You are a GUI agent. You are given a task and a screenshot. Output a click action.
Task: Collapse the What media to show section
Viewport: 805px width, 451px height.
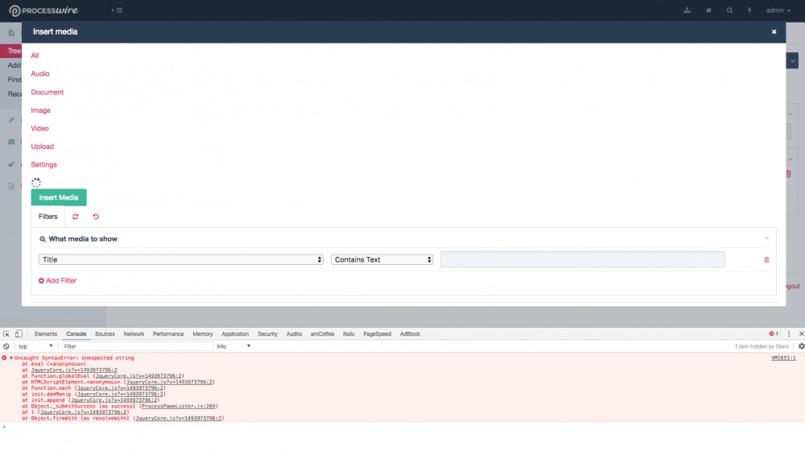[x=766, y=238]
